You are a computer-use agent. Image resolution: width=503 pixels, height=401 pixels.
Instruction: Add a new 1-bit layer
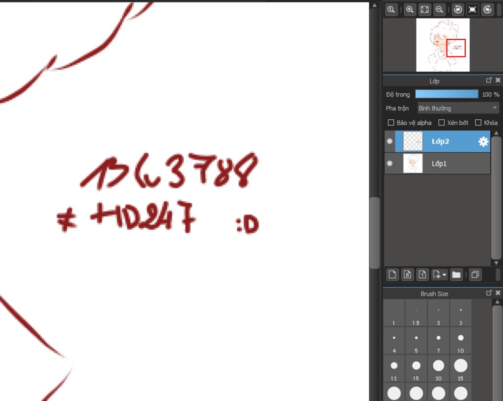(422, 275)
